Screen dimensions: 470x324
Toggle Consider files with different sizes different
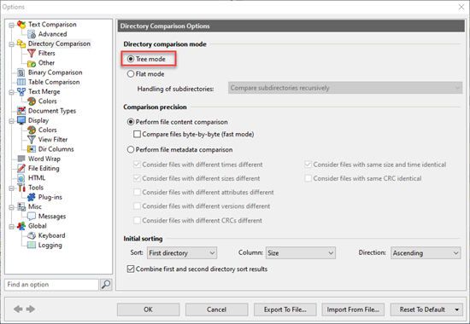point(137,178)
